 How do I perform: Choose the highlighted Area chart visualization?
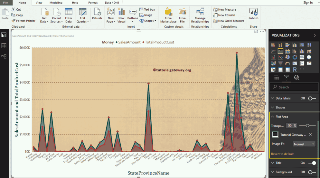280,51
